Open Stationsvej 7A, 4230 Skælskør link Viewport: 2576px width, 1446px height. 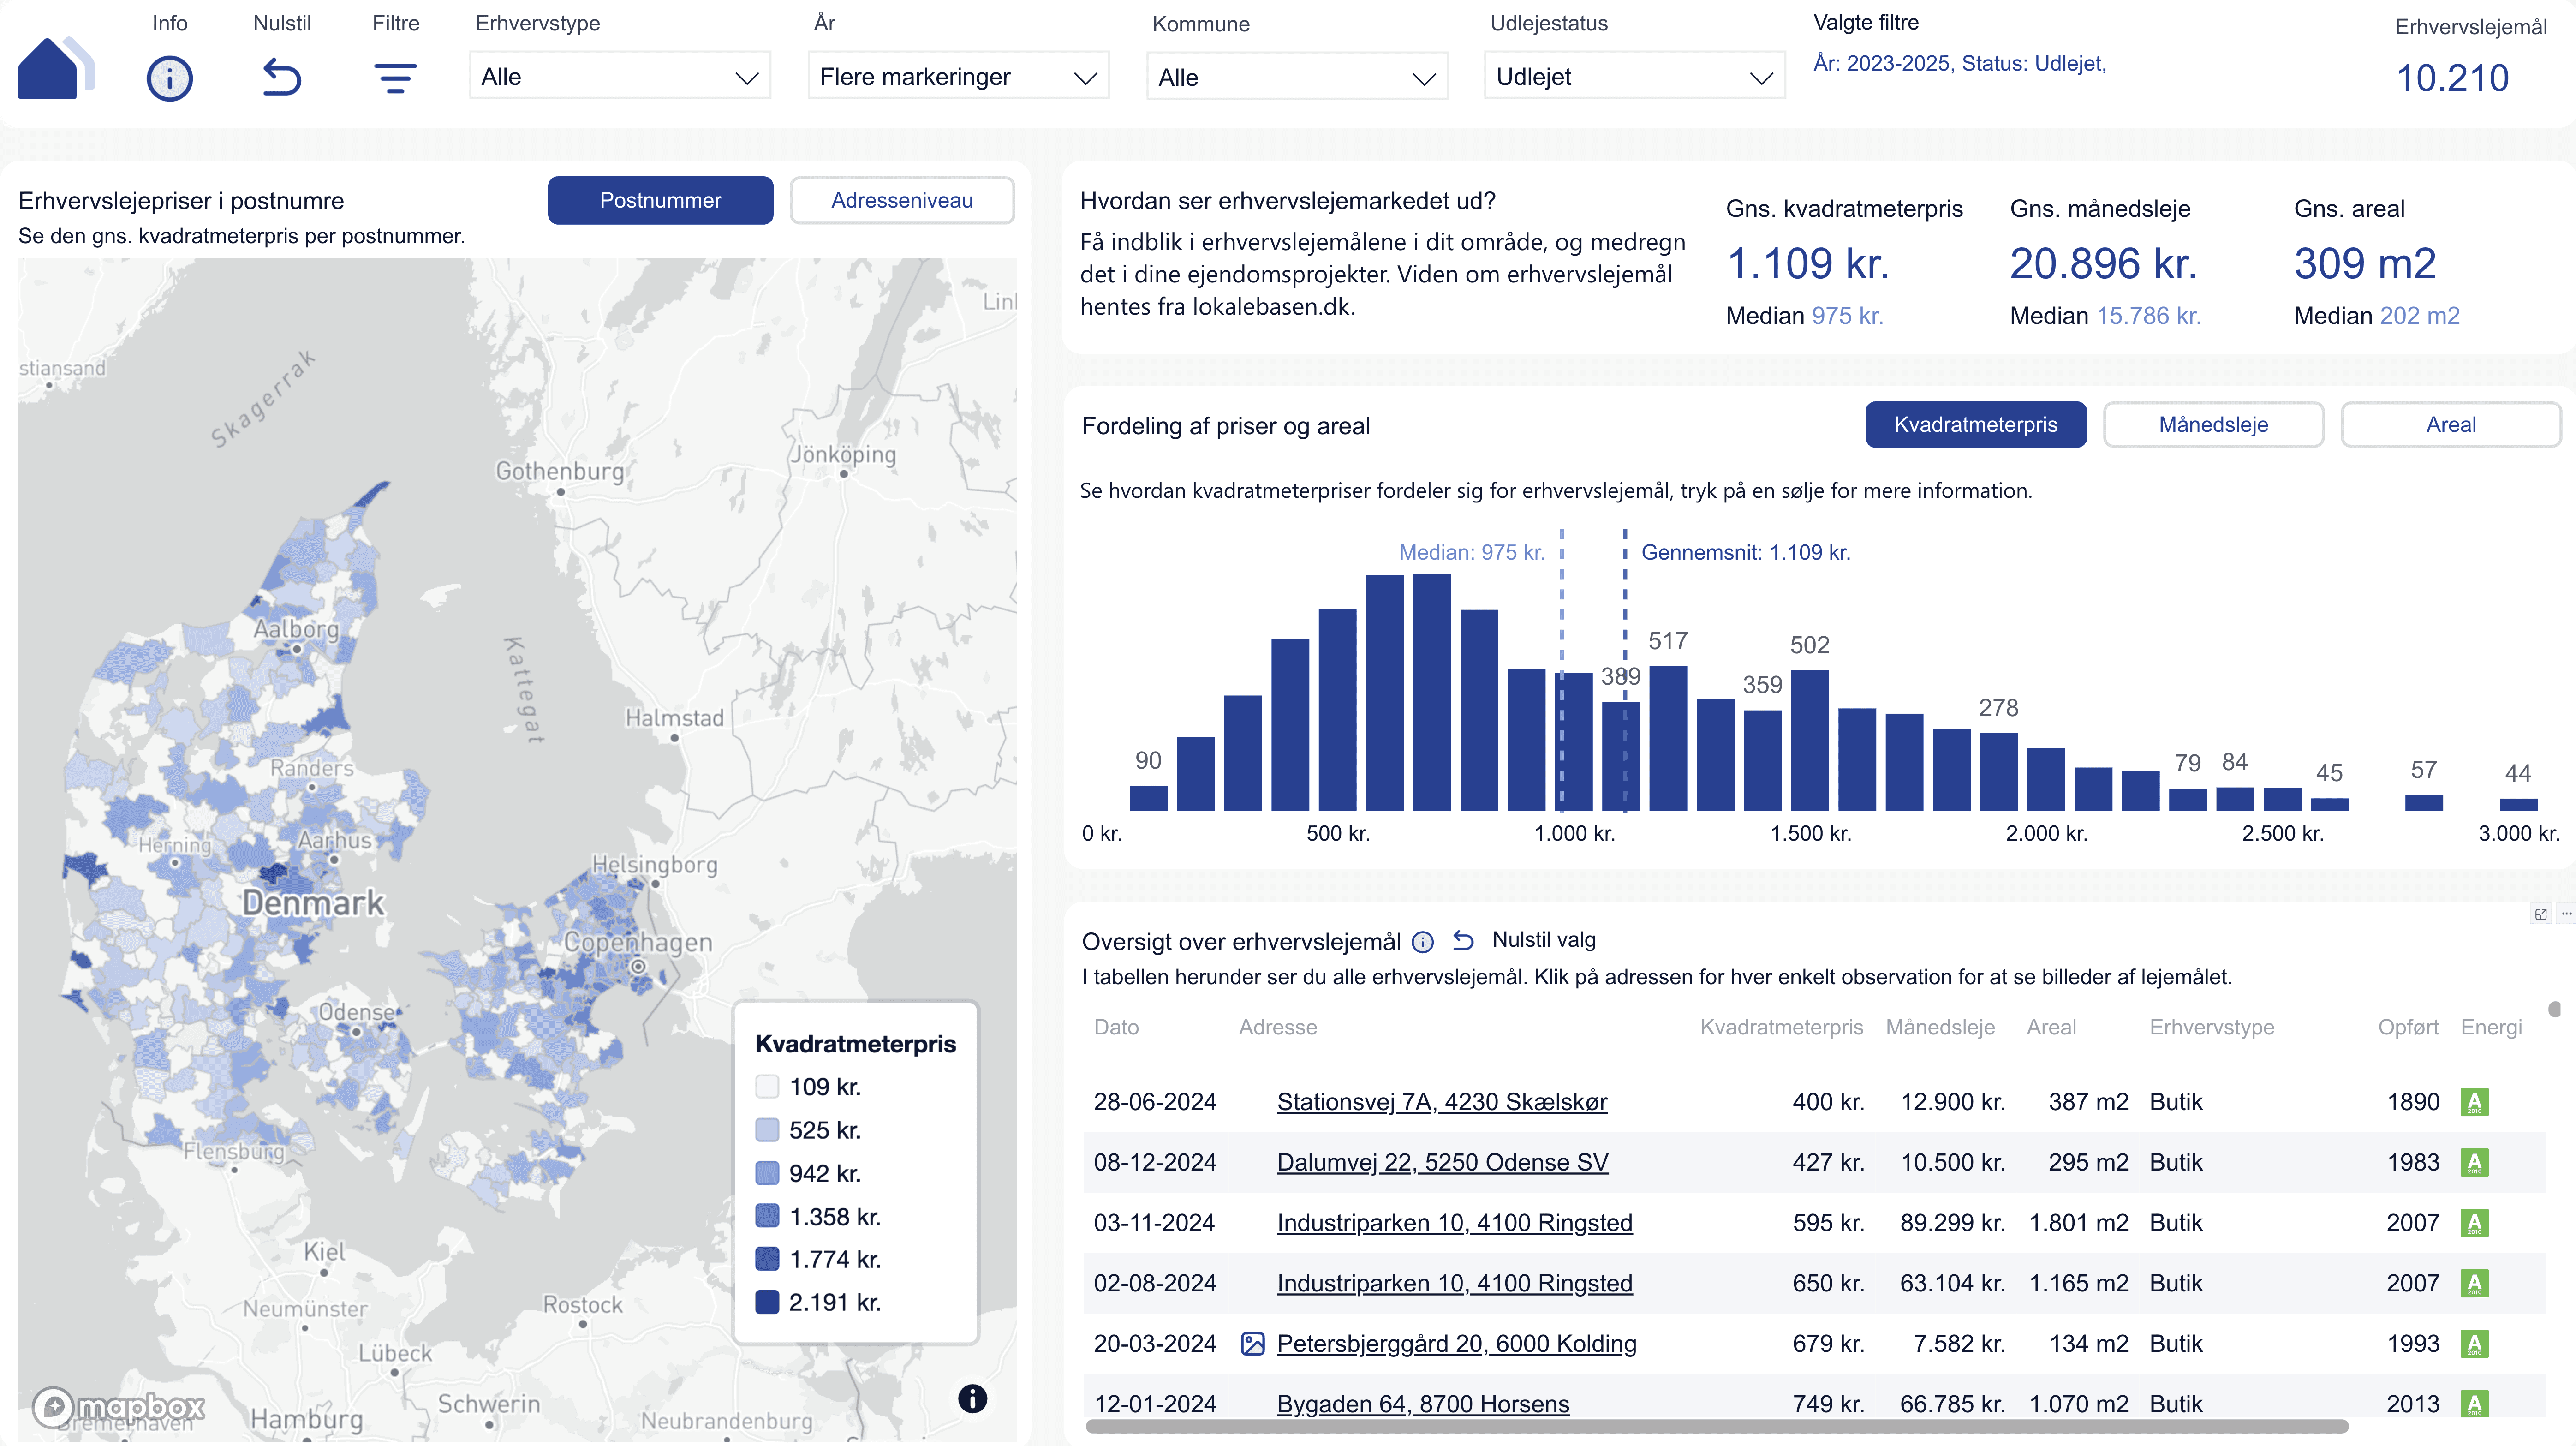click(x=1441, y=1101)
